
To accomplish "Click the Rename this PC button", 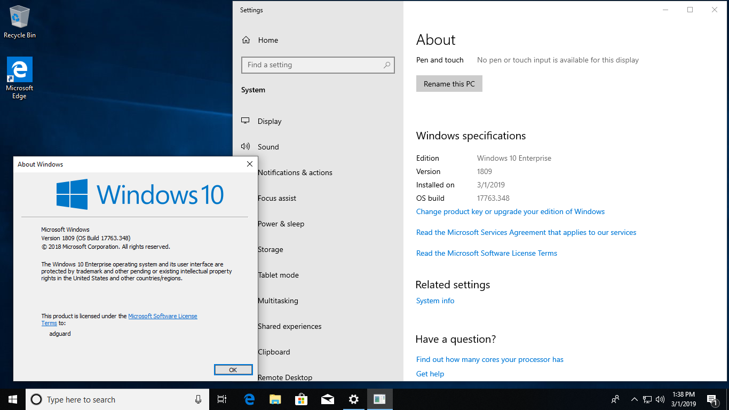I will (x=449, y=84).
